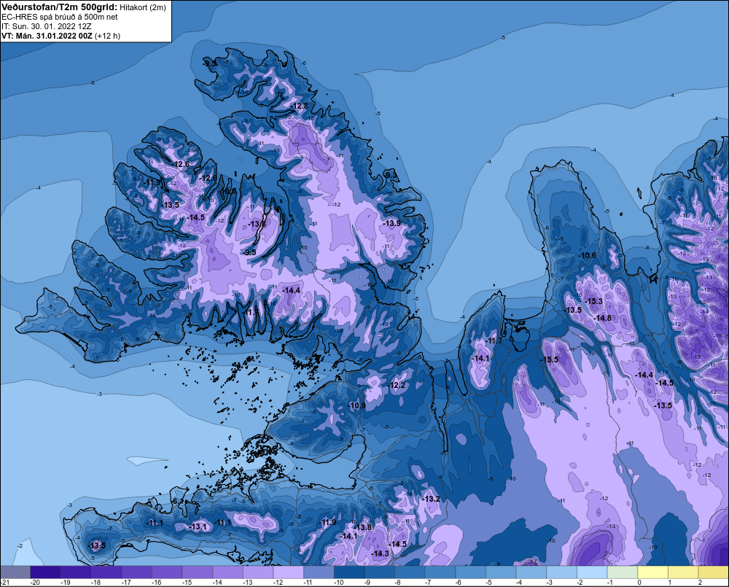This screenshot has height=587, width=729.
Task: Choose the legend swatch between -14 and -13
Action: (x=227, y=572)
